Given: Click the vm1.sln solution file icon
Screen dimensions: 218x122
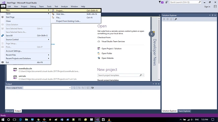Looking at the screenshot, I should point(15,77).
